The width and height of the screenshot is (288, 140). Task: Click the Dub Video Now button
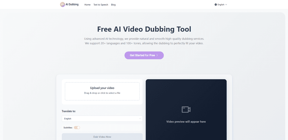tap(102, 137)
